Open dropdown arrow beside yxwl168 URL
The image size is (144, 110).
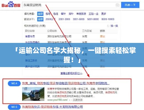click(x=70, y=100)
